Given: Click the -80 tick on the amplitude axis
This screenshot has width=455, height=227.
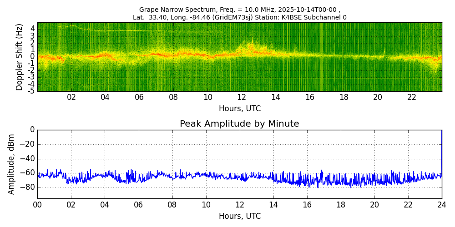Looking at the screenshot, I should coord(29,187).
